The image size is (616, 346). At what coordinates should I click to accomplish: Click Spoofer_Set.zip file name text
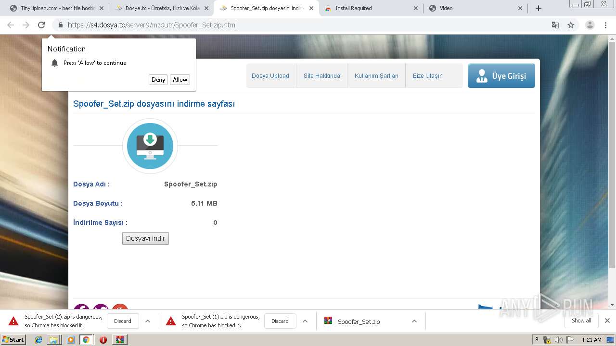[x=191, y=184]
